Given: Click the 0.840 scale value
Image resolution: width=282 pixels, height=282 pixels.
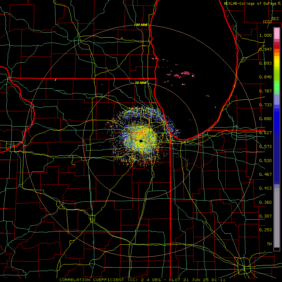Looking at the screenshot, I should click(265, 77).
